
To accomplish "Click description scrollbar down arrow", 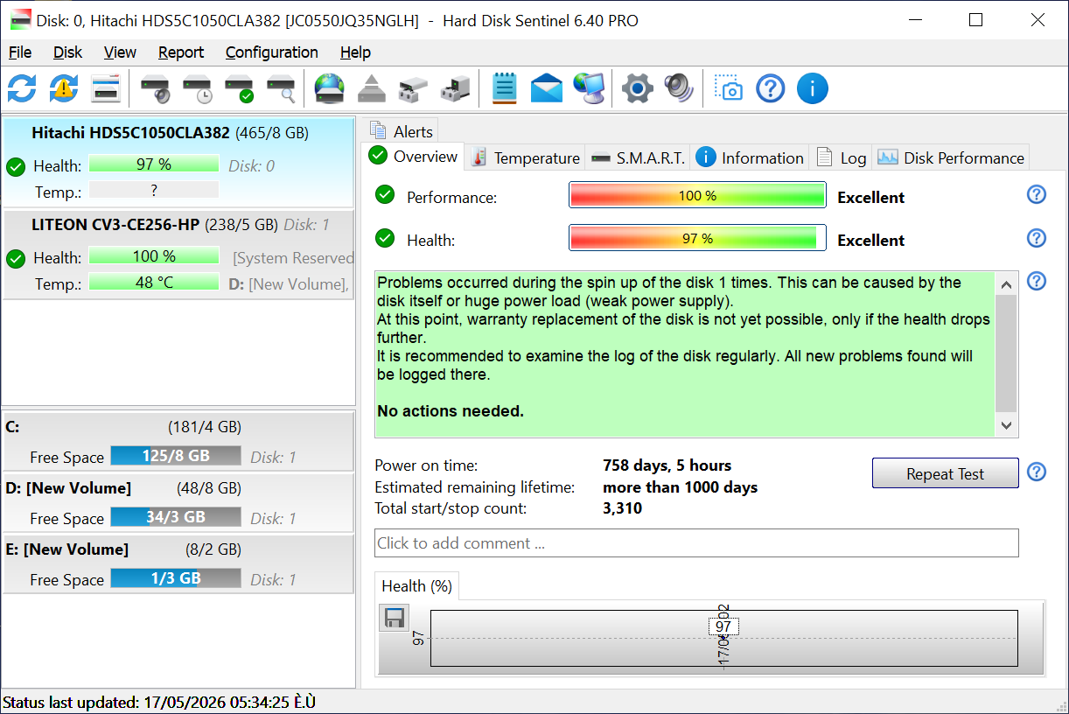I will [x=1006, y=425].
